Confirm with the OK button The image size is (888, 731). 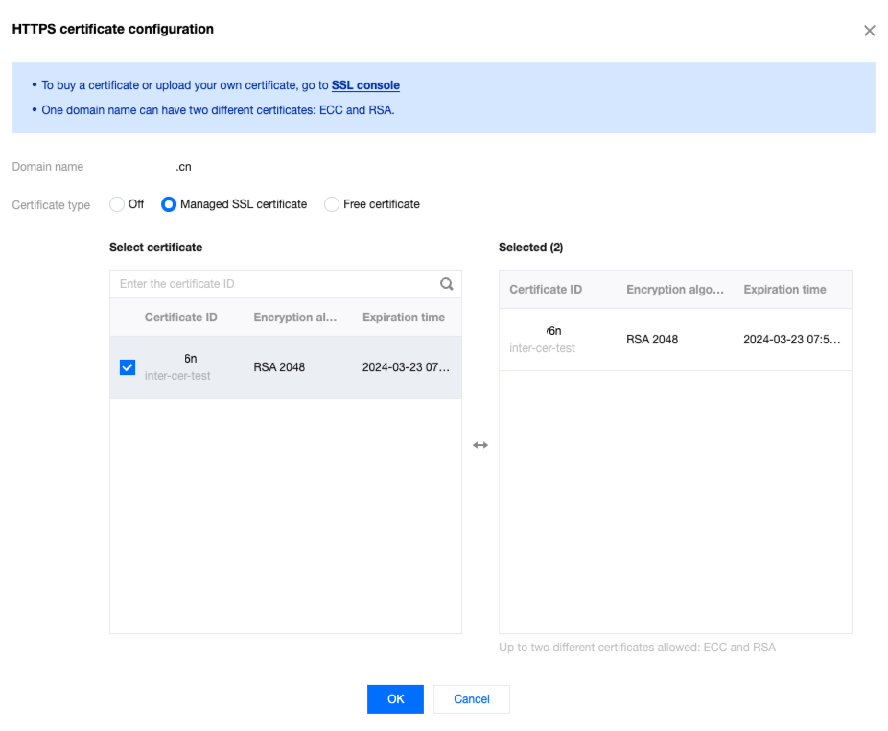click(395, 699)
